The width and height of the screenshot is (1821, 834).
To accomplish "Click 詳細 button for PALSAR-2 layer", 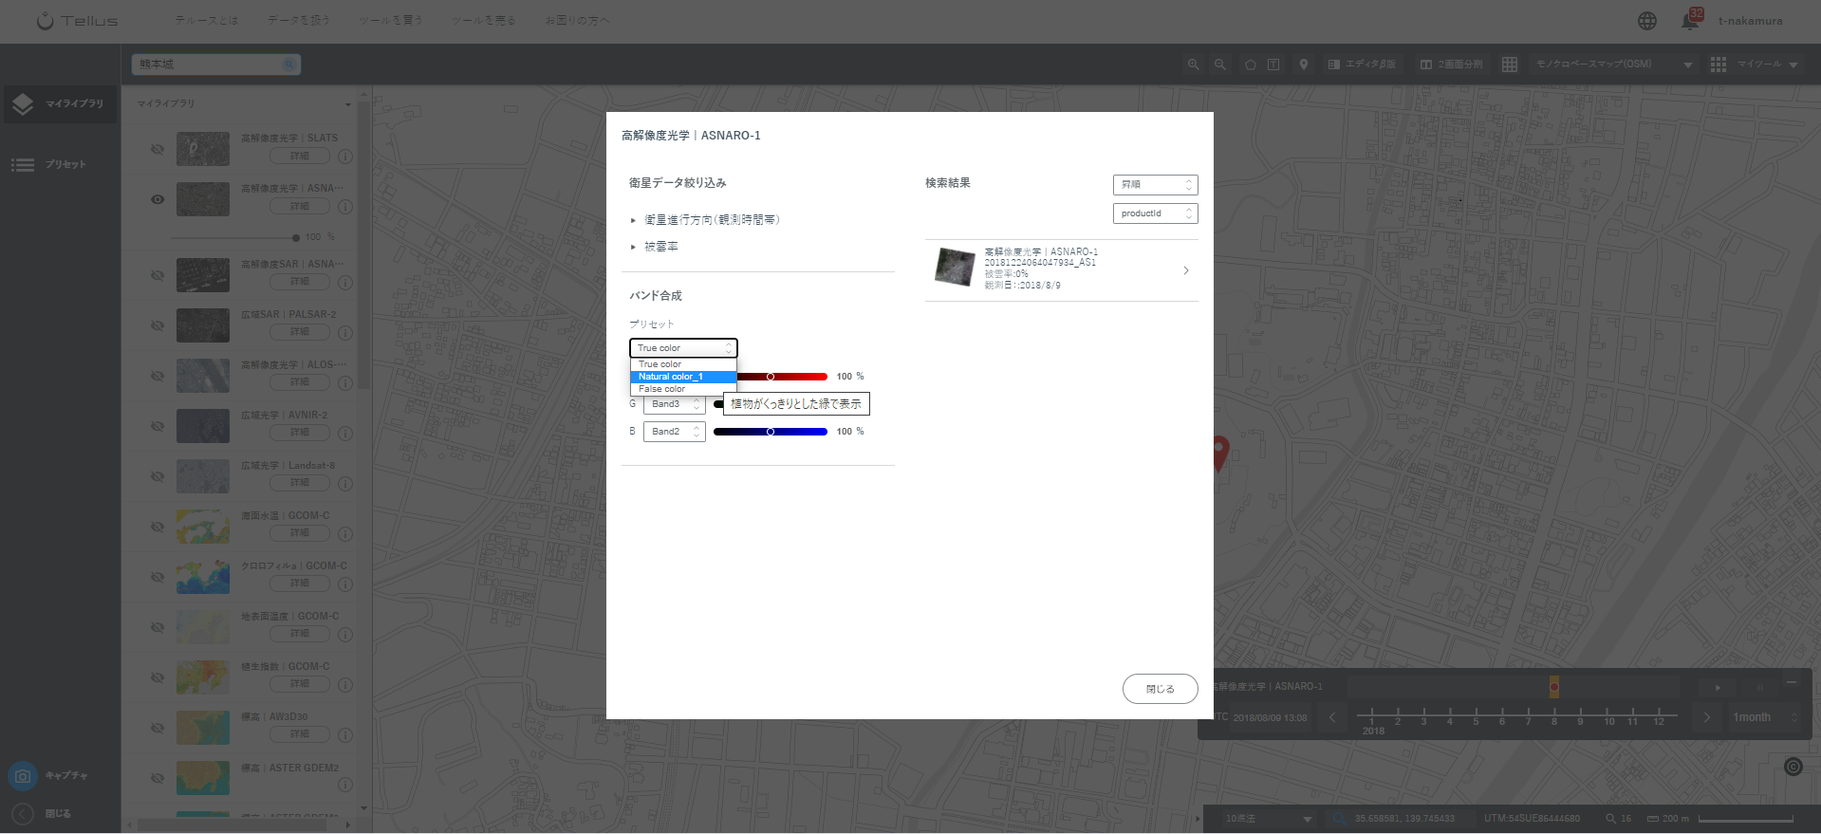I will (x=300, y=332).
